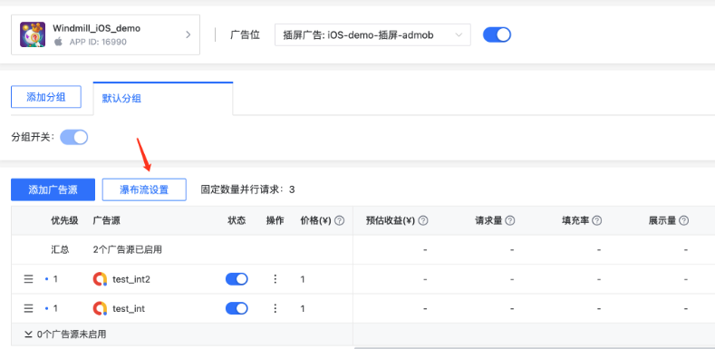715x349 pixels.
Task: Open the 广告位 placement dropdown
Action: coord(372,34)
